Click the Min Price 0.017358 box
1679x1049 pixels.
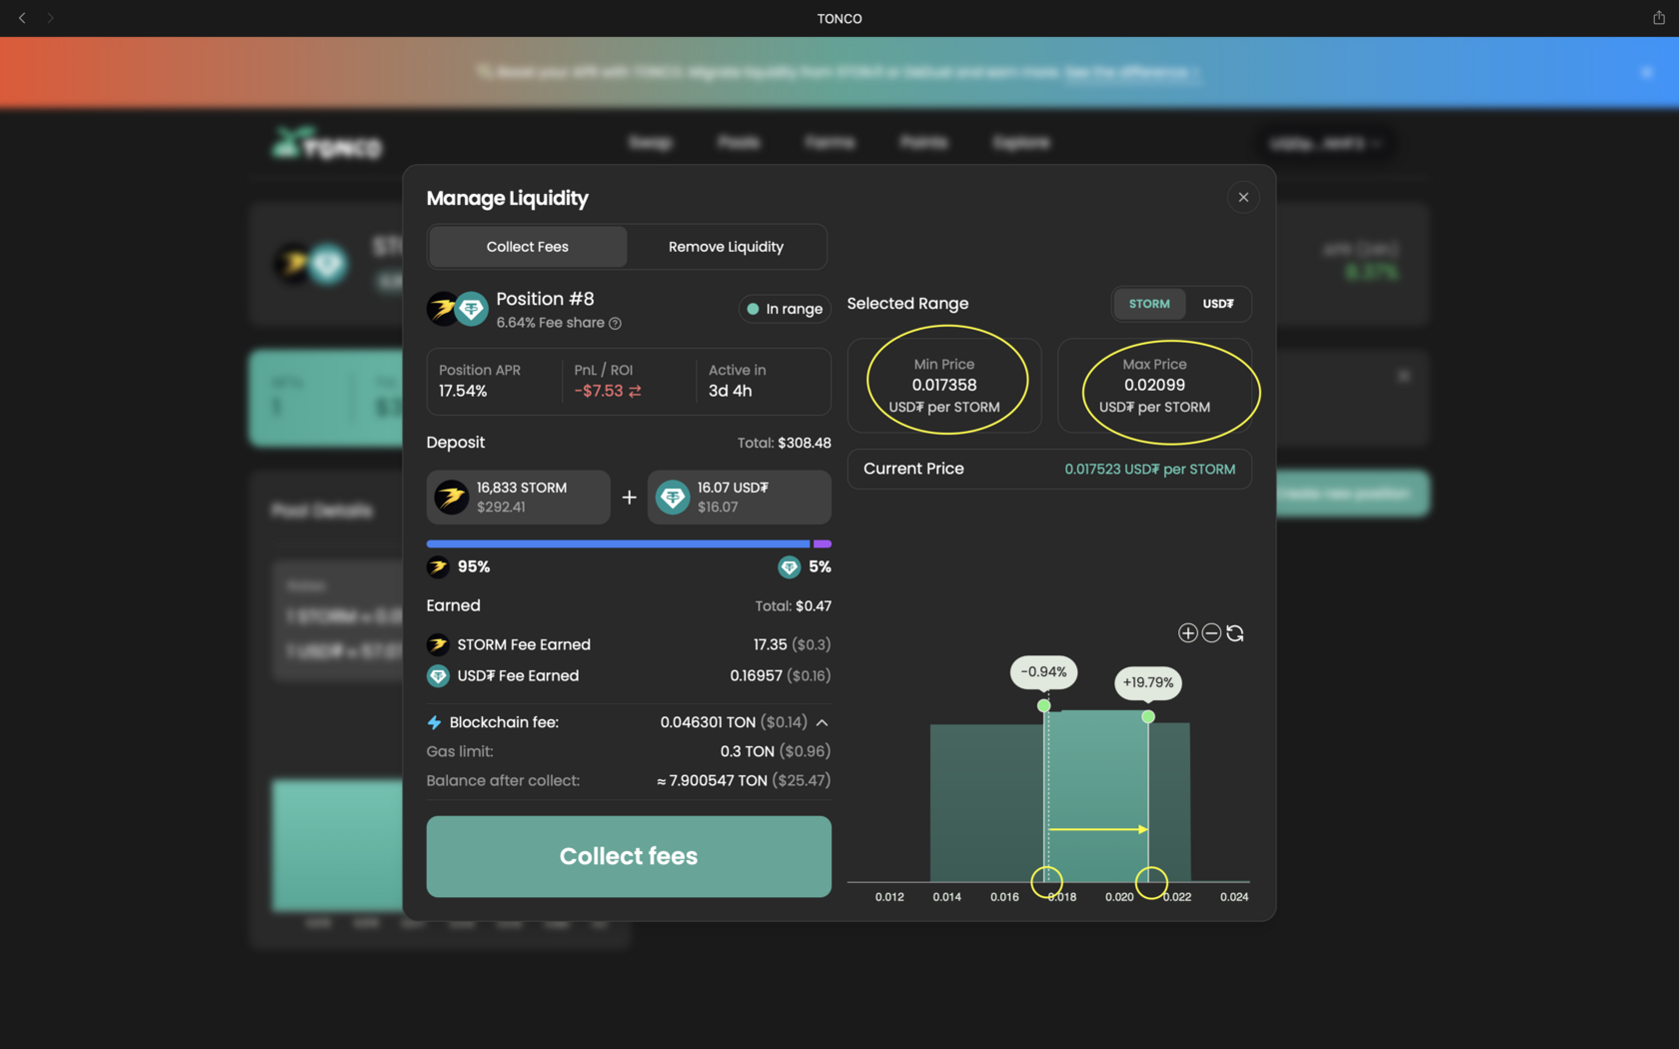tap(944, 386)
